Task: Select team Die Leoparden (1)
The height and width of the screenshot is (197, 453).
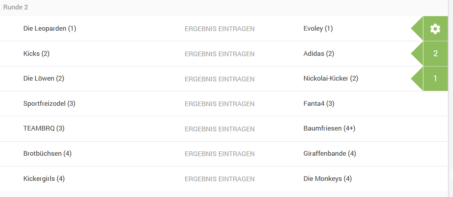Action: [x=50, y=29]
